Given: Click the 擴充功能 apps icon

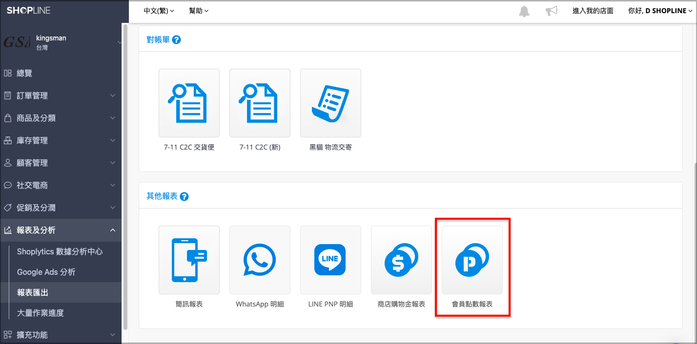Looking at the screenshot, I should pyautogui.click(x=8, y=335).
